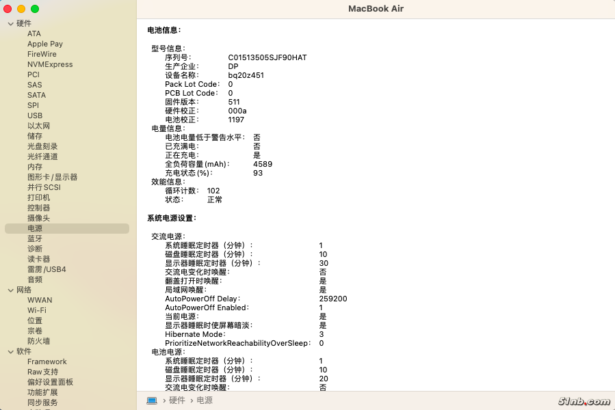Click 电源 in the bottom path bar
615x410 pixels.
pyautogui.click(x=205, y=400)
